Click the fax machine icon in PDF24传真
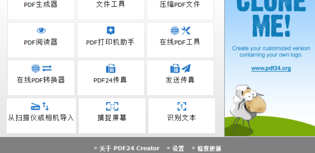This screenshot has height=153, width=315. coord(111,69)
